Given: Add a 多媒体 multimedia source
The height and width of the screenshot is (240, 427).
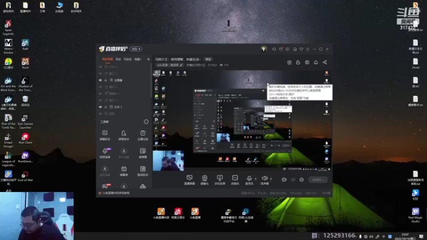Looking at the screenshot, I should [235, 180].
